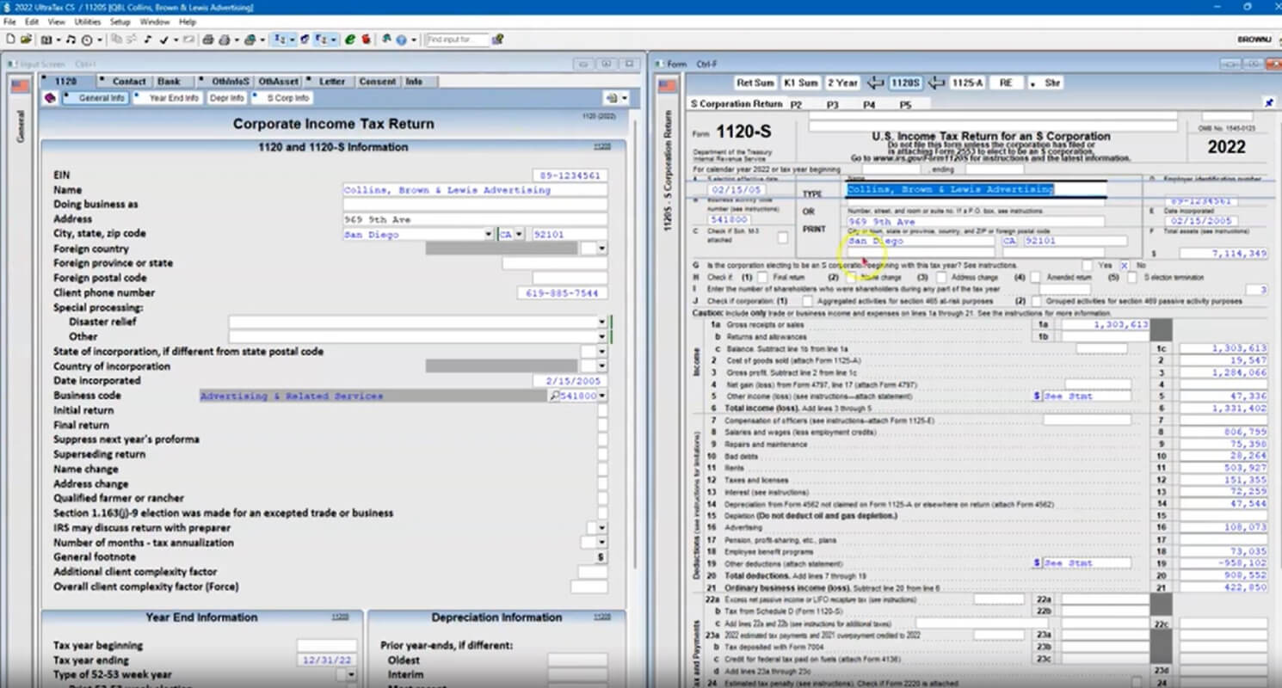The height and width of the screenshot is (688, 1282).
Task: Expand the city San Diego dropdown arrow
Action: tap(489, 234)
